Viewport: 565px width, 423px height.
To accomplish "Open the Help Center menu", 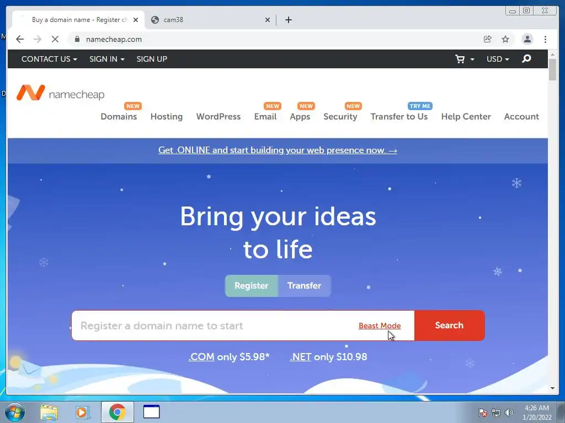I will pyautogui.click(x=466, y=117).
